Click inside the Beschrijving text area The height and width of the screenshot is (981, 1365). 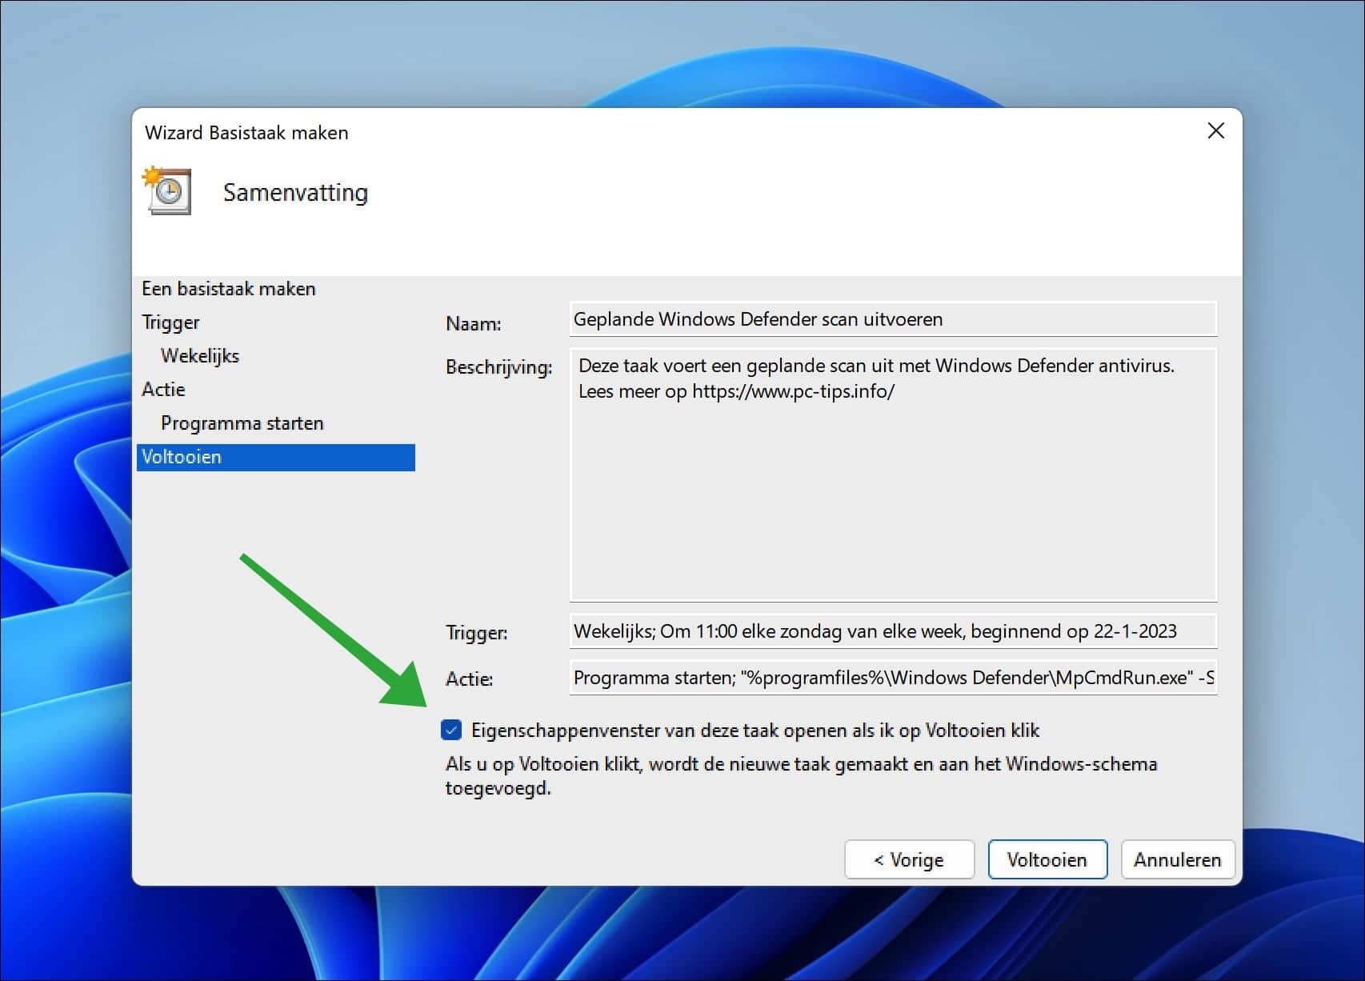[x=892, y=472]
